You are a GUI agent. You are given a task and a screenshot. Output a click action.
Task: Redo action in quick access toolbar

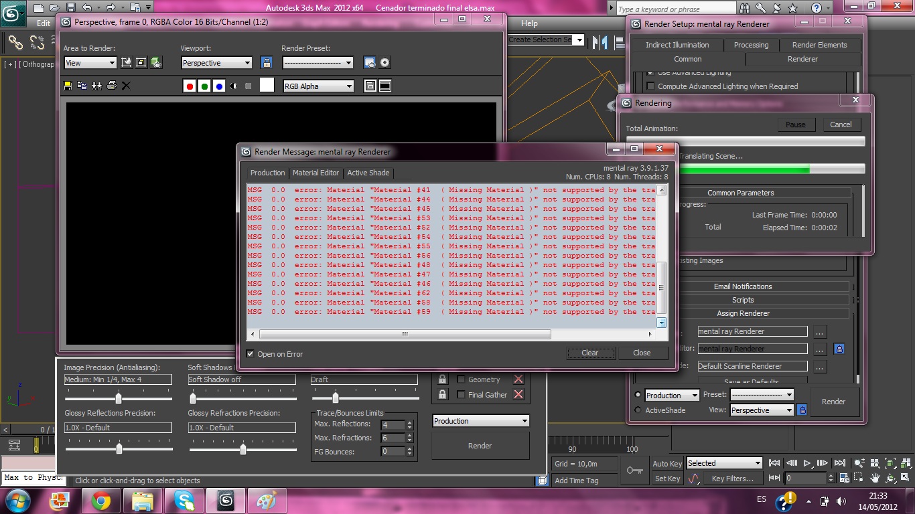pos(109,7)
